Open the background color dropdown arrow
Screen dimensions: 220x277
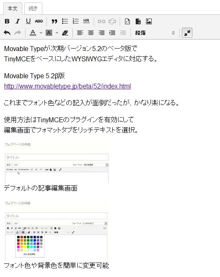click(57, 33)
